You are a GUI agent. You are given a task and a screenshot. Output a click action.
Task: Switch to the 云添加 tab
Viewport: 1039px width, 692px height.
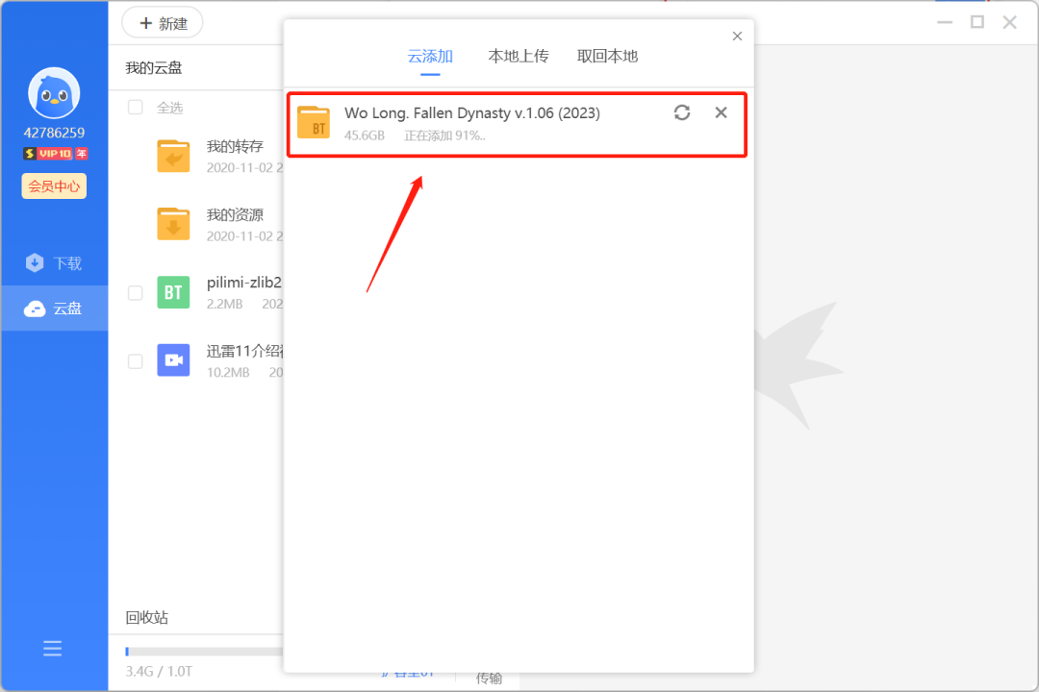430,57
